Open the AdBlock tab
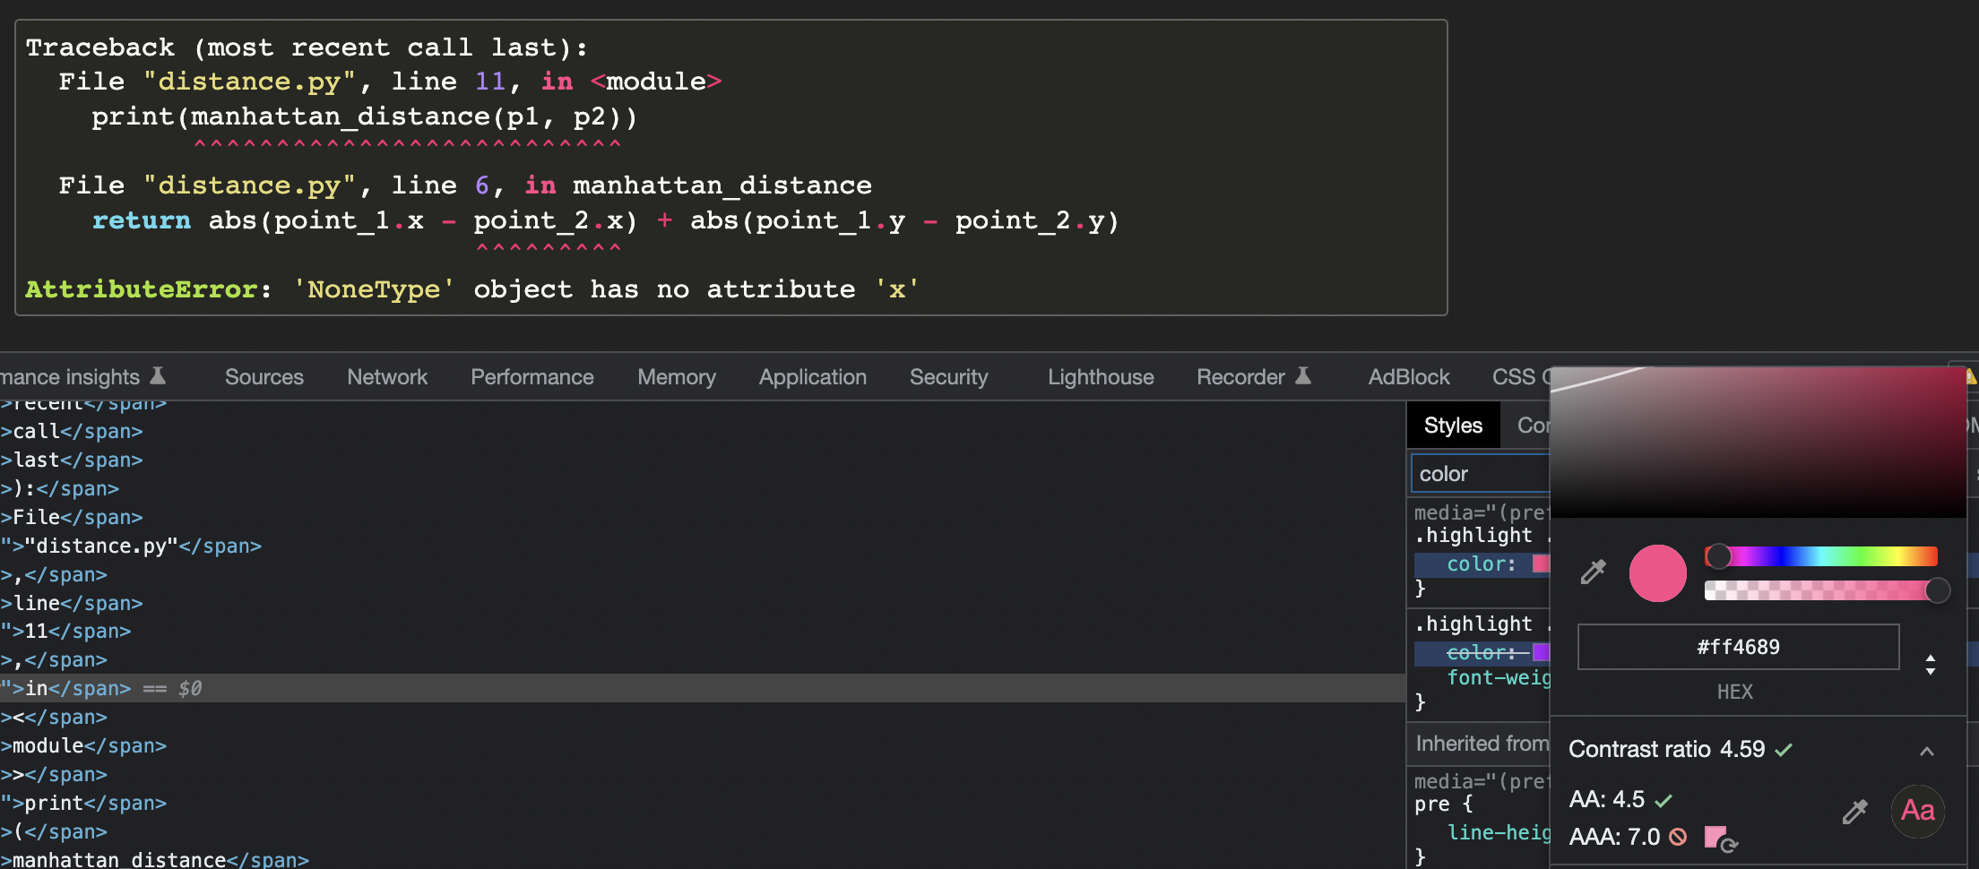The height and width of the screenshot is (869, 1979). tap(1409, 377)
